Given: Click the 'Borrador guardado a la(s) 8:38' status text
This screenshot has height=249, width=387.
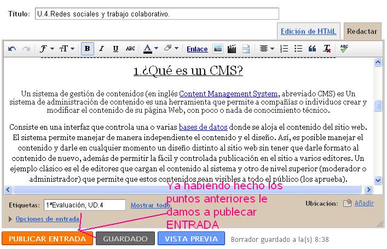Looking at the screenshot, I should click(x=280, y=239).
